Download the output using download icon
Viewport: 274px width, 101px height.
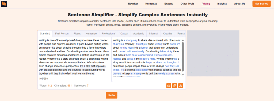point(181,86)
